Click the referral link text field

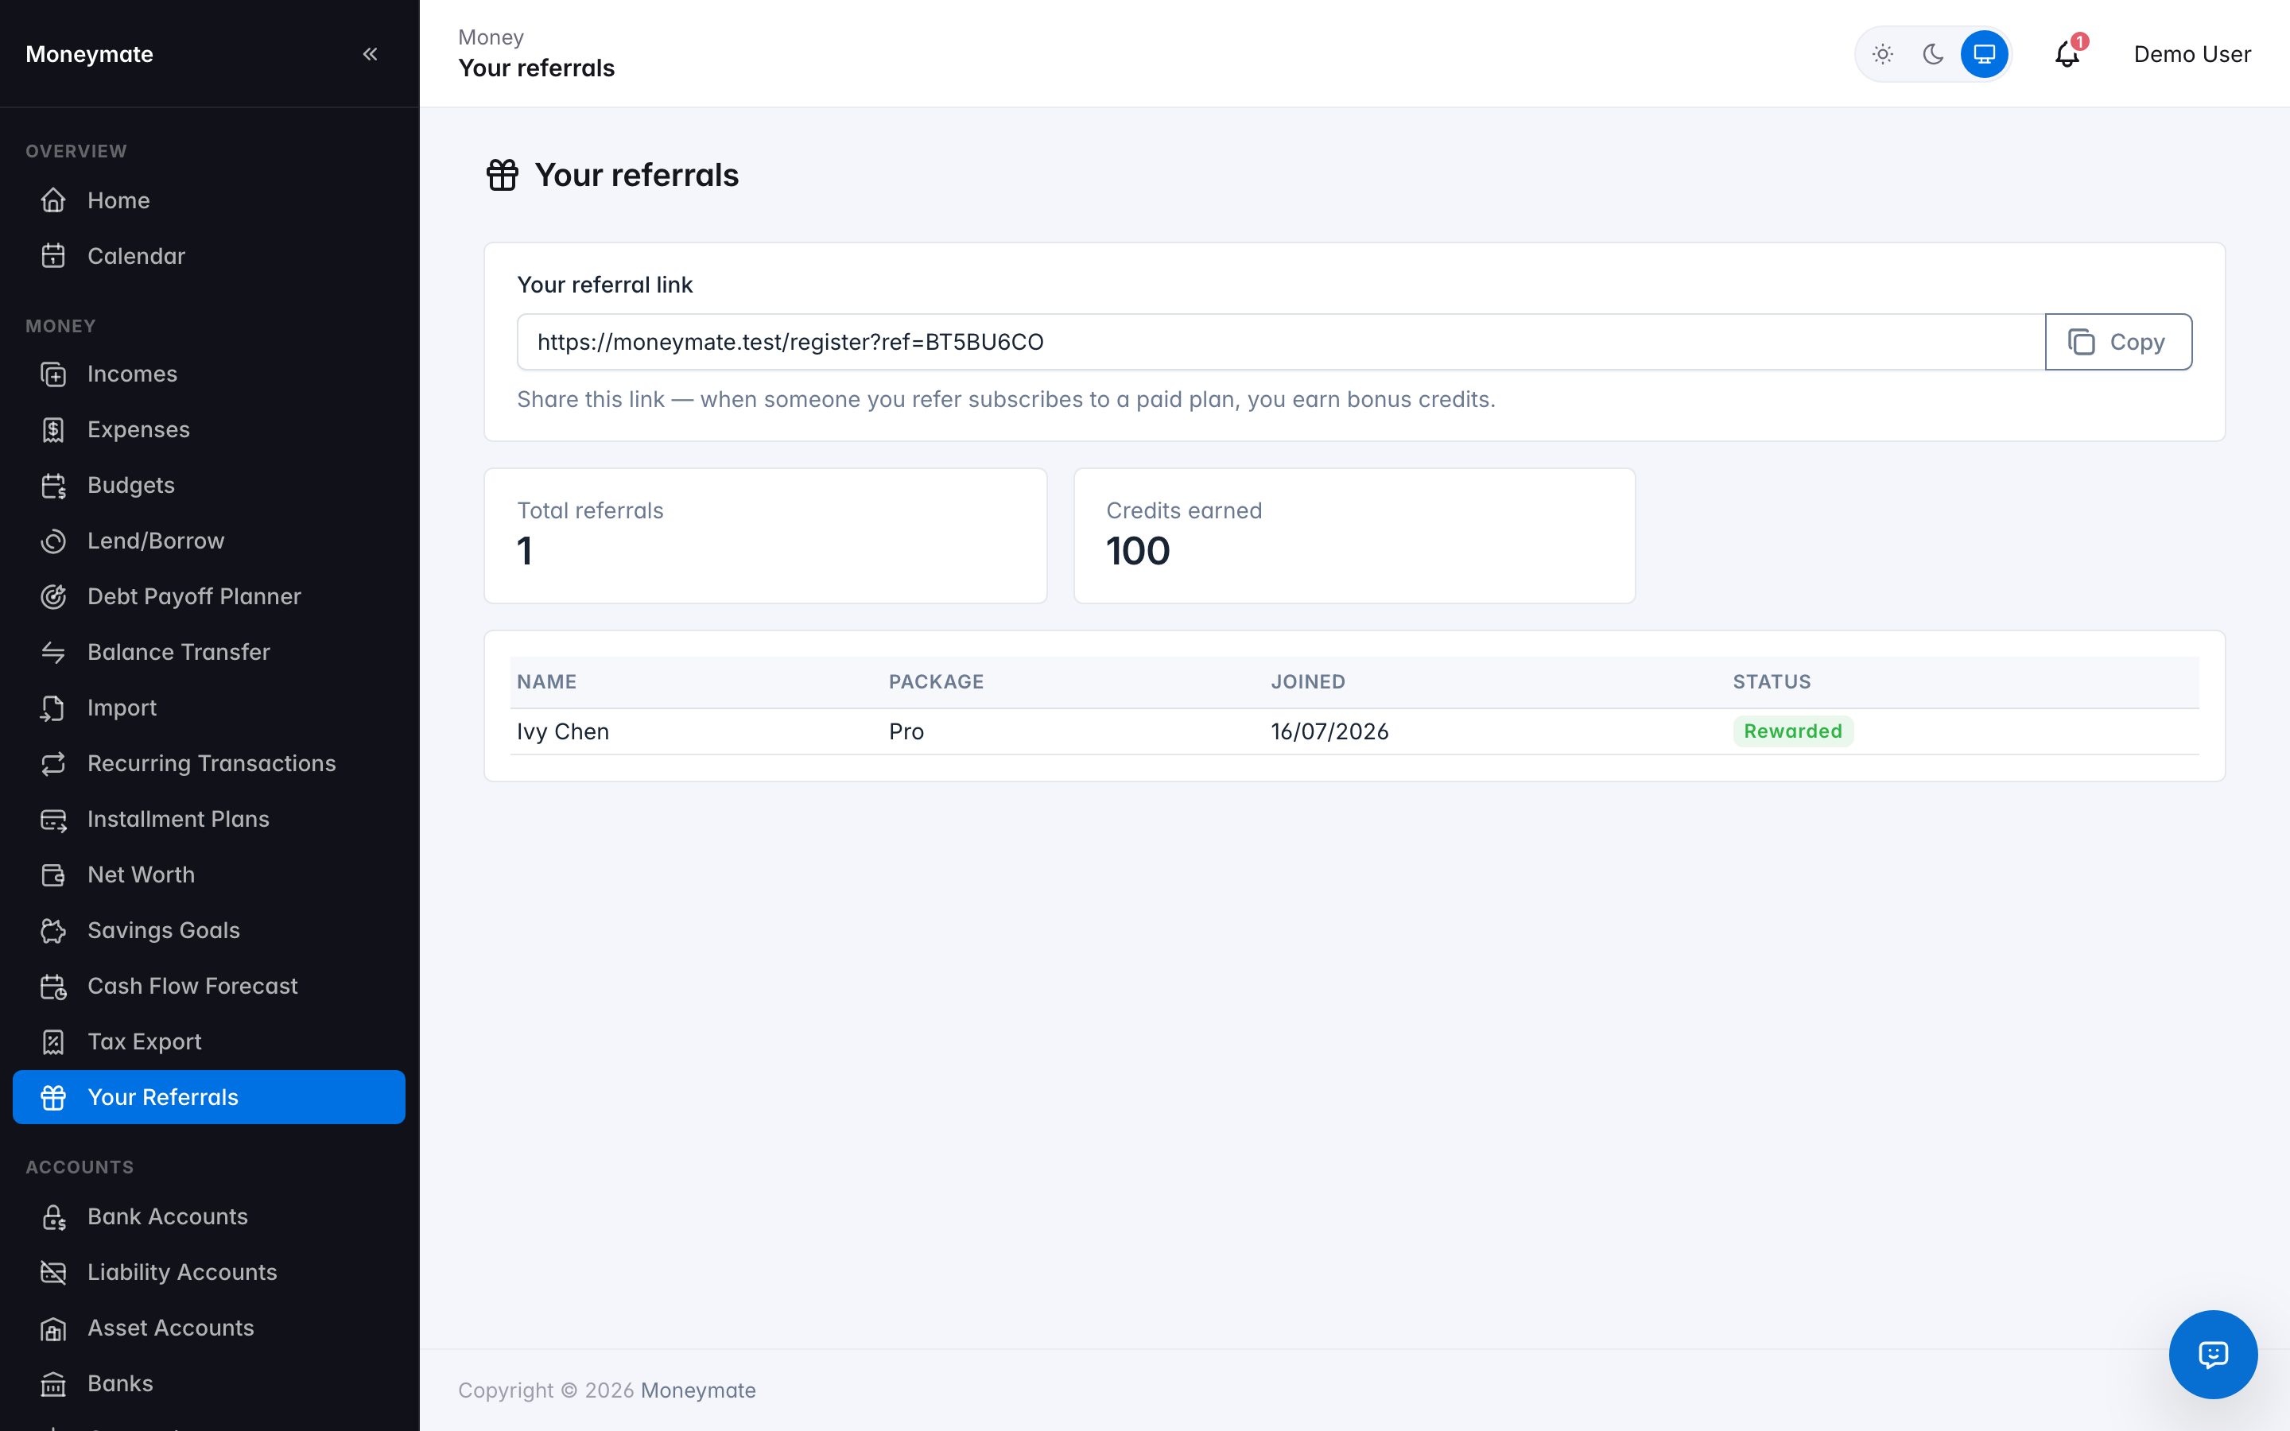pos(1281,342)
